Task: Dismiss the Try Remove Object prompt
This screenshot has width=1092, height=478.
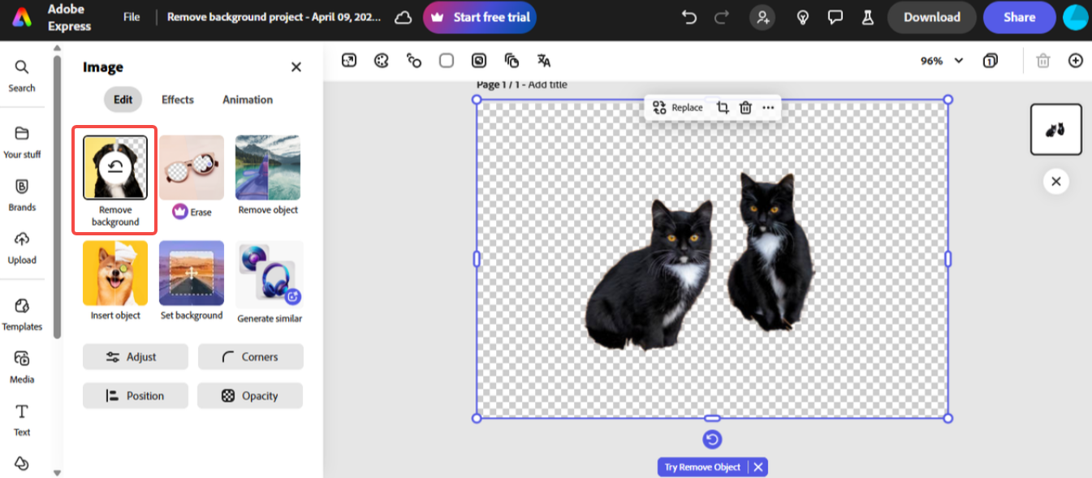Action: pos(757,467)
